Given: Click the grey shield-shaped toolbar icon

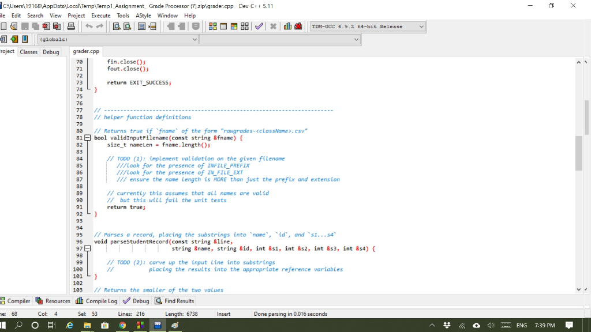Looking at the screenshot, I should click(x=196, y=27).
